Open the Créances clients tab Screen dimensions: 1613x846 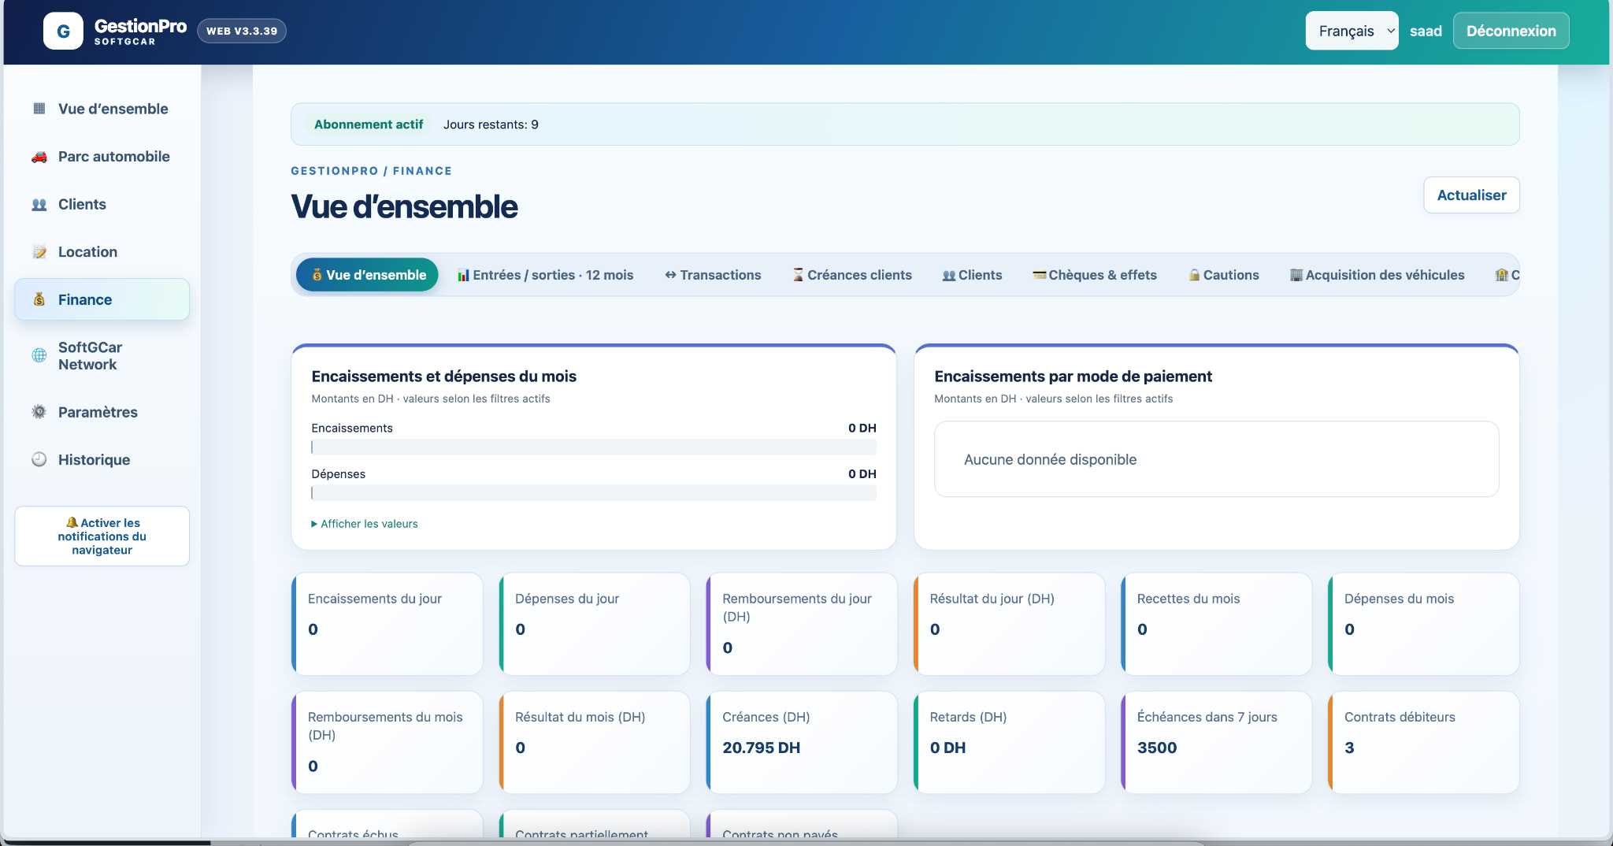click(852, 275)
